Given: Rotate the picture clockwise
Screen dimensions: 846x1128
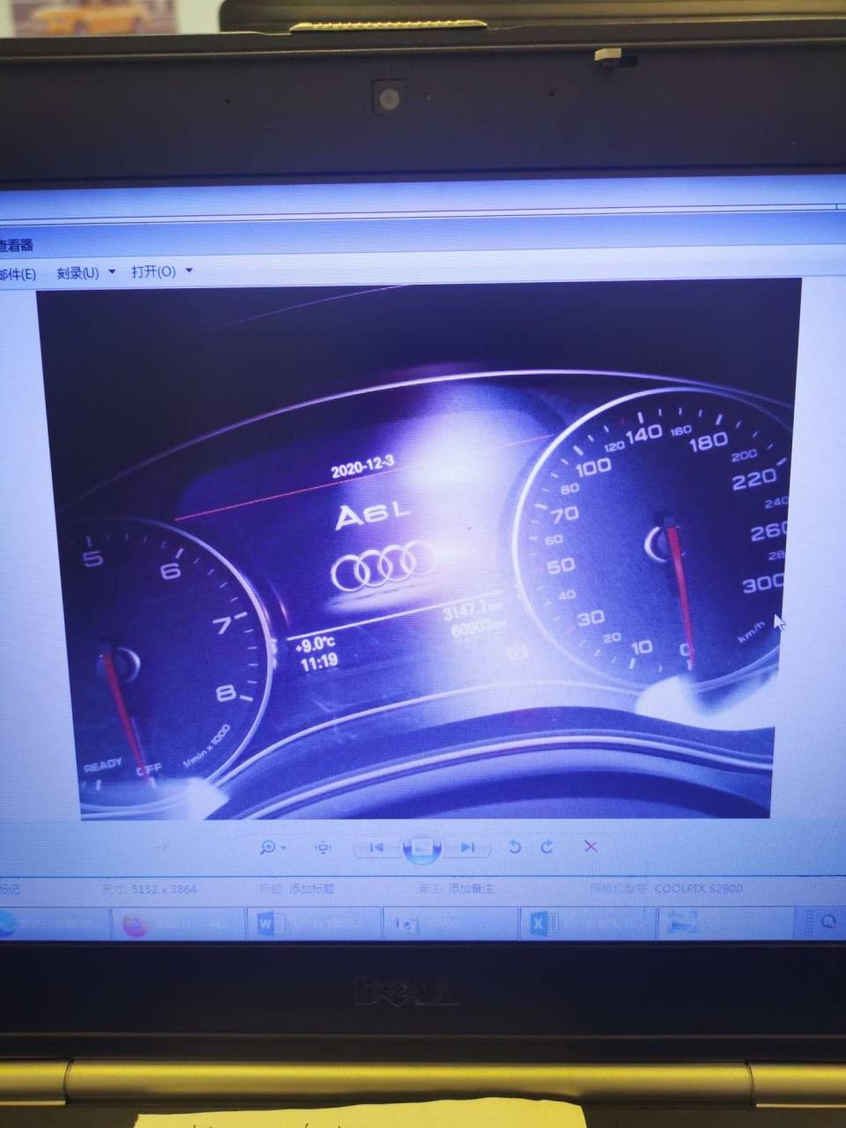Looking at the screenshot, I should tap(546, 847).
